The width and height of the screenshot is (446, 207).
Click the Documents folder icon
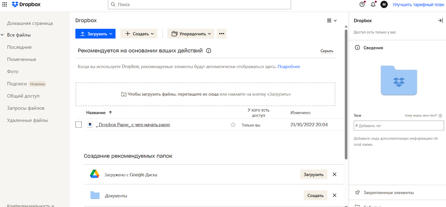tap(95, 195)
